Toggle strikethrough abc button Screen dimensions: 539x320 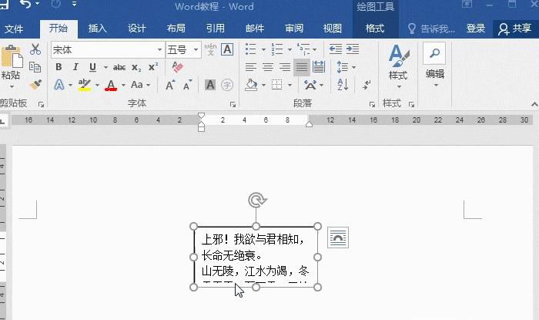[x=119, y=67]
